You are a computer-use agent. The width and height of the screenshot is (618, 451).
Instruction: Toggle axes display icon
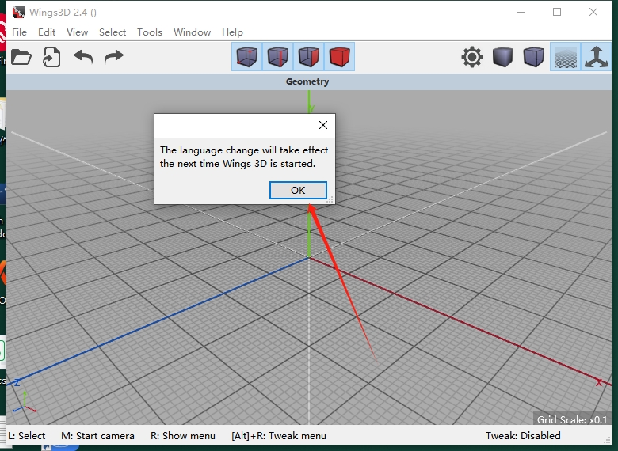596,57
